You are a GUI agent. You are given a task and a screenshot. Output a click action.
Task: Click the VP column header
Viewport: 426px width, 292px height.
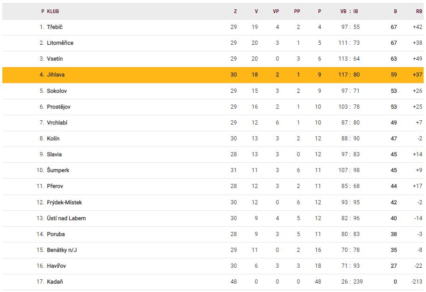276,11
